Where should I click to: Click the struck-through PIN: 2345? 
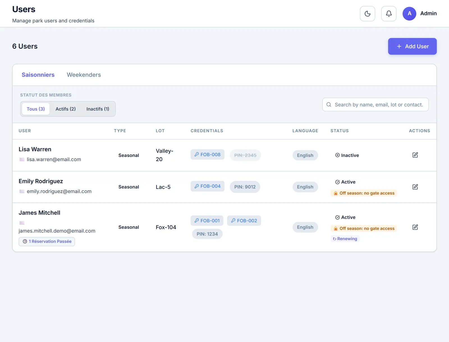click(245, 155)
